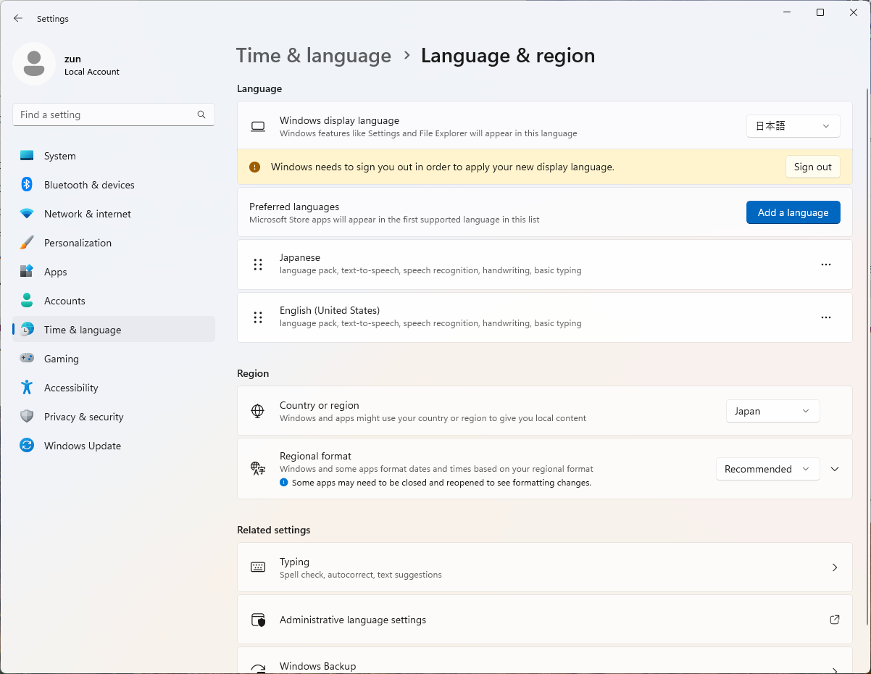The height and width of the screenshot is (674, 871).
Task: Click the 'Windows Backup' row text
Action: click(x=318, y=666)
